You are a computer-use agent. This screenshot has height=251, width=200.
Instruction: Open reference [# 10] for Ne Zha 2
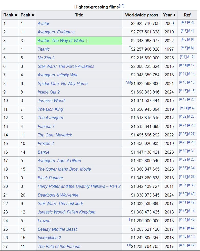pyautogui.click(x=191, y=57)
